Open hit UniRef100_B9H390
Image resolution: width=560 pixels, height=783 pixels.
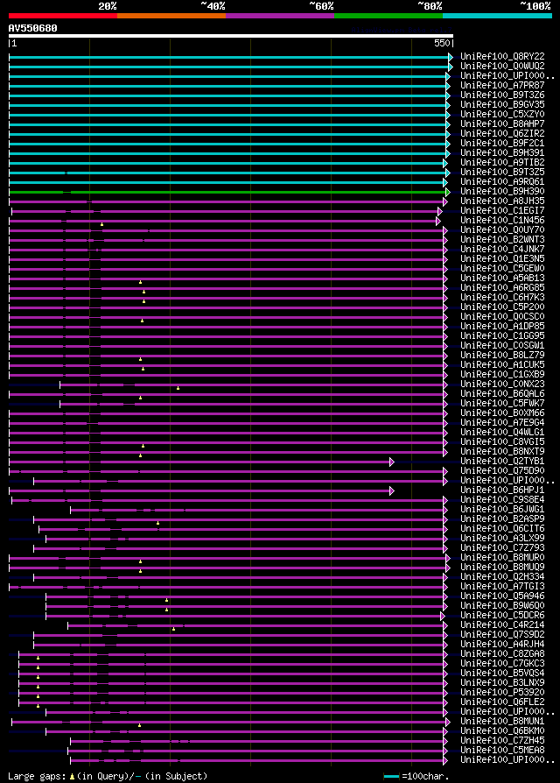tap(502, 192)
